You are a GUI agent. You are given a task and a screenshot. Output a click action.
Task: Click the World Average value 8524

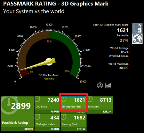(x=125, y=52)
